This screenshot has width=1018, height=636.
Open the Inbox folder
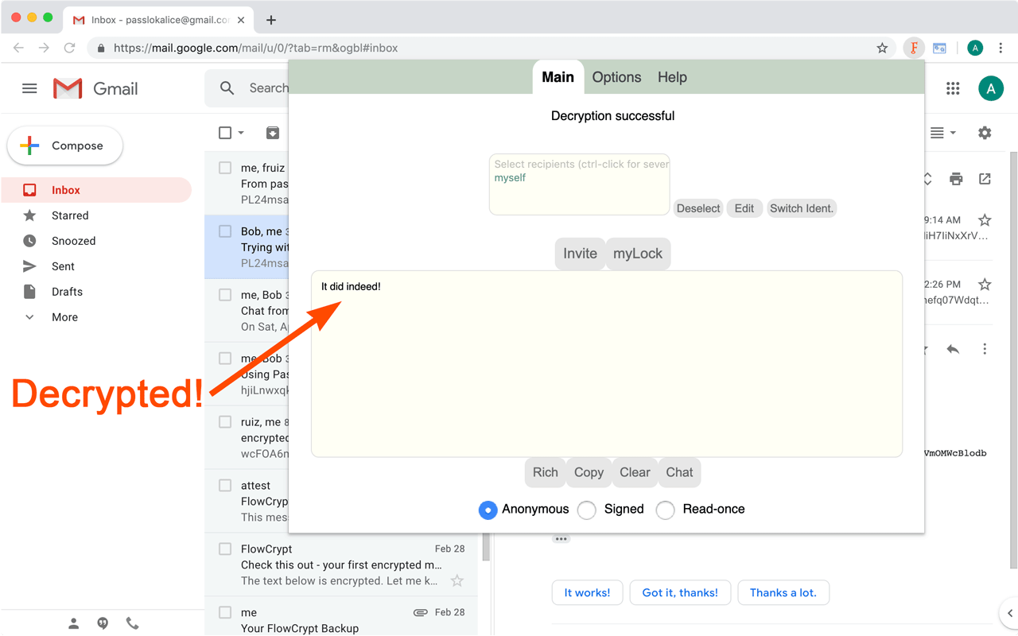point(95,190)
